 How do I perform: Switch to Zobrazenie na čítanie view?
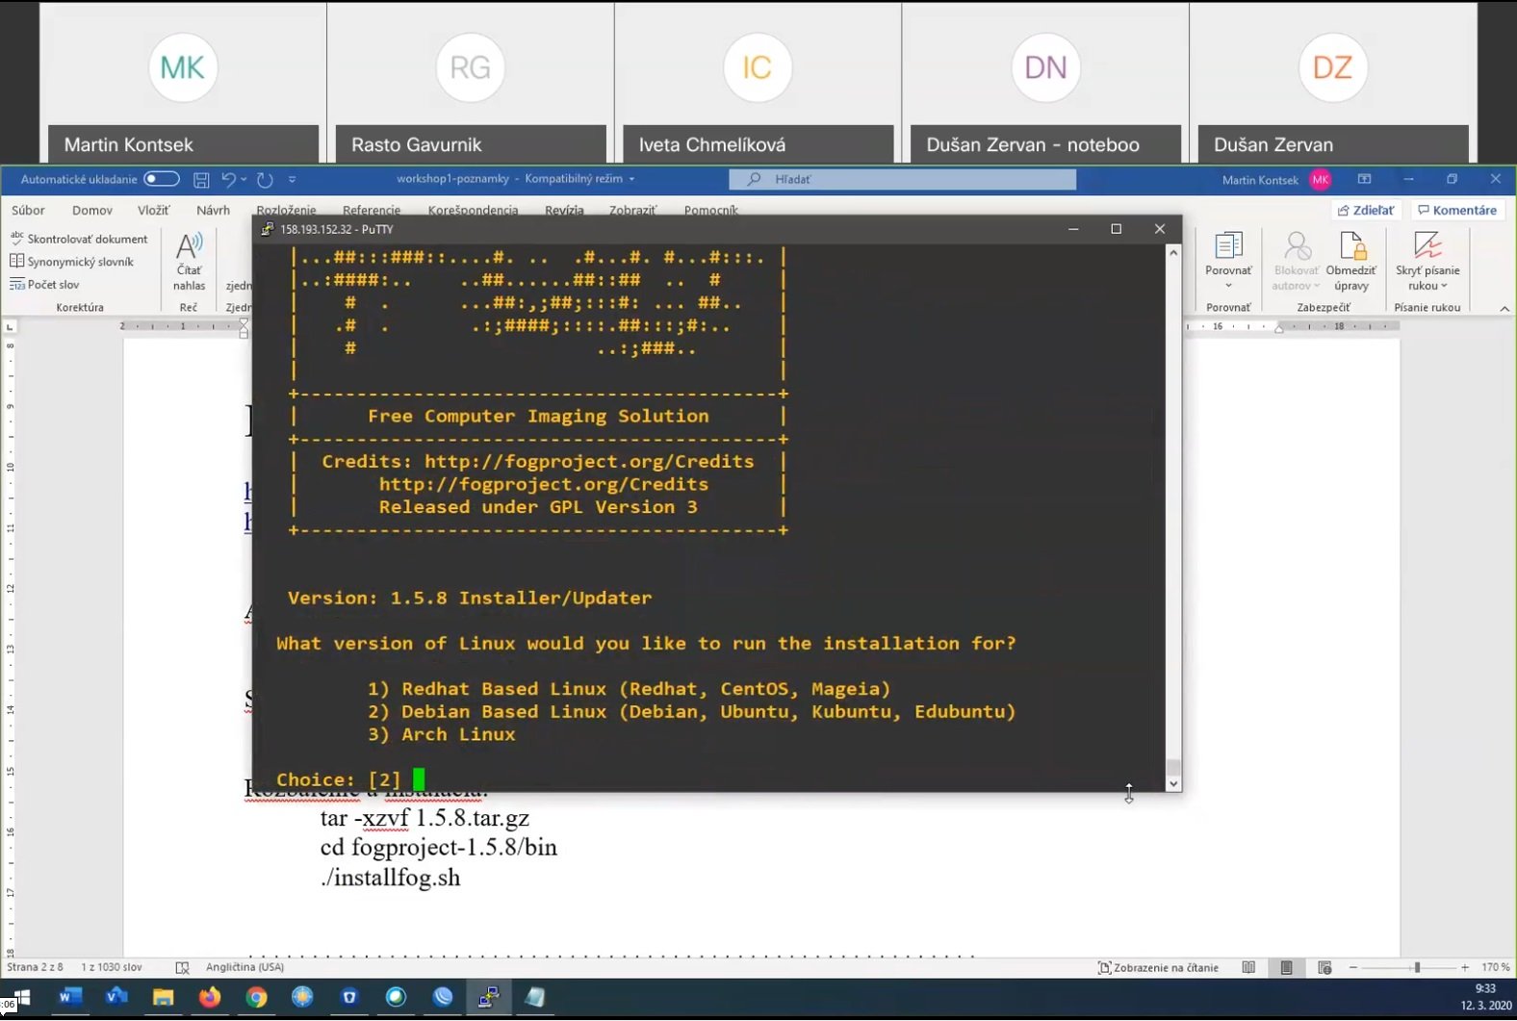click(x=1158, y=967)
